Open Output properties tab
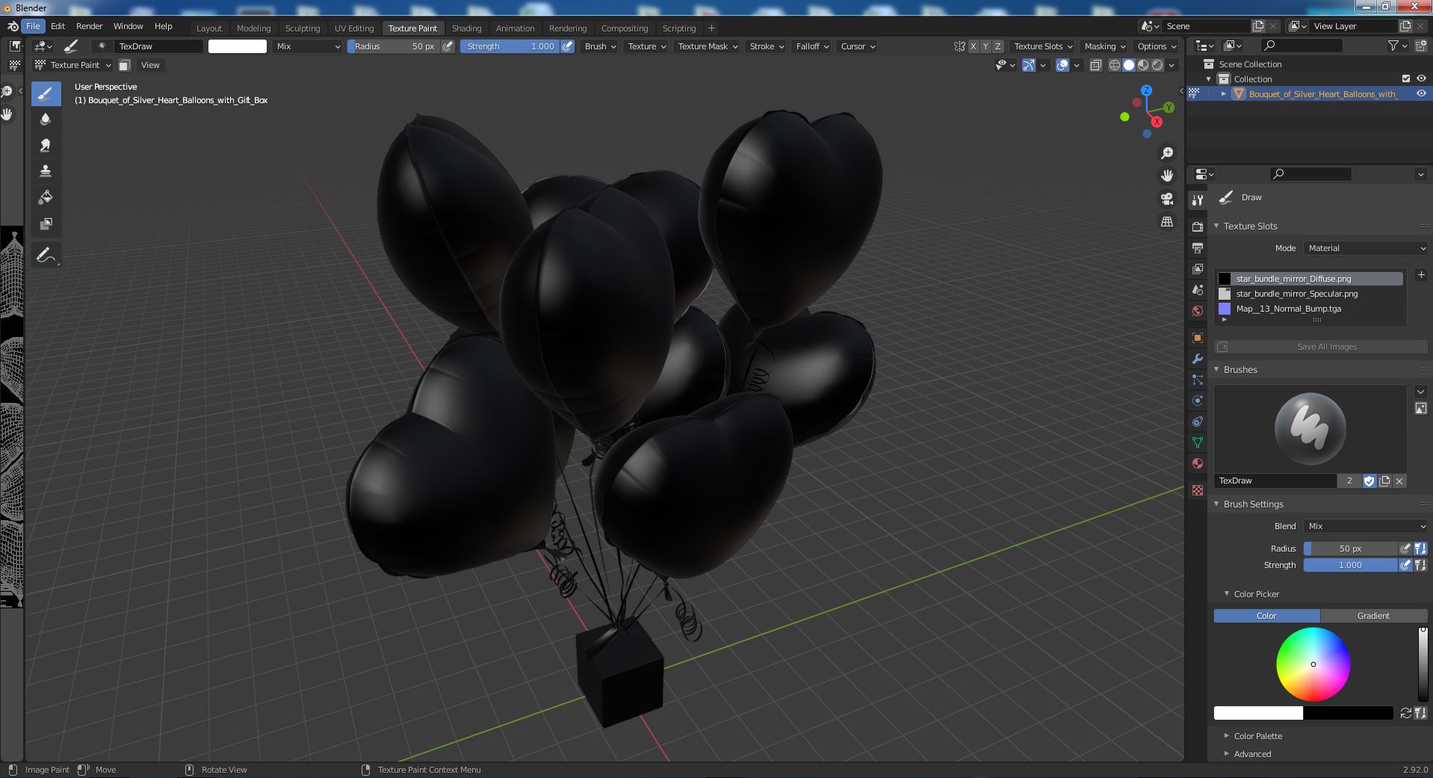 click(1198, 247)
